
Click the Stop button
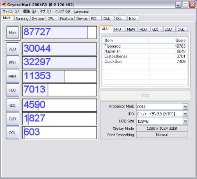[145, 95]
